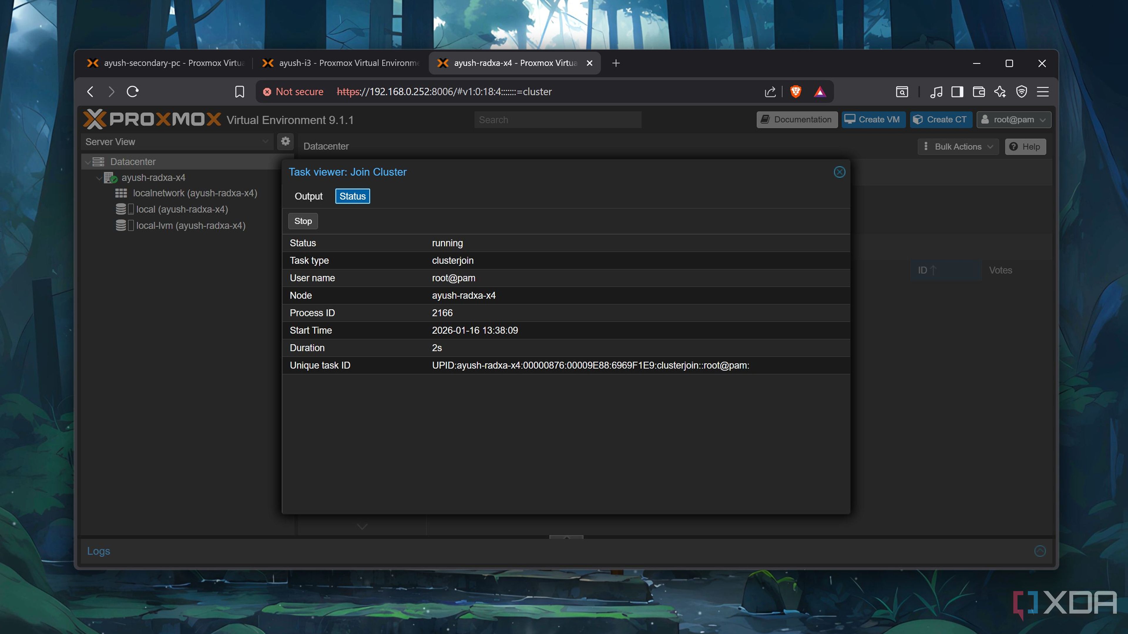Open the Brave VPN shield icon
Viewport: 1128px width, 634px height.
click(1022, 92)
